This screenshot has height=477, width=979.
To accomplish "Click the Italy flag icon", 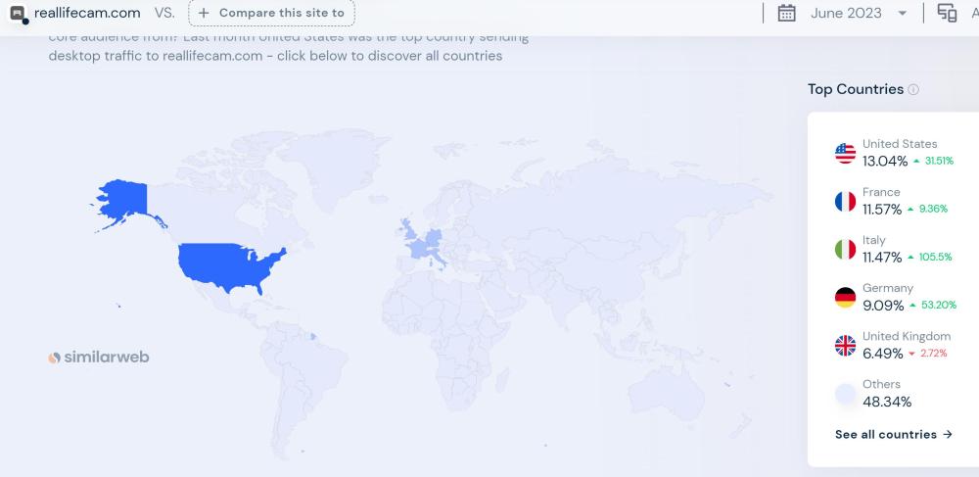I will click(845, 250).
